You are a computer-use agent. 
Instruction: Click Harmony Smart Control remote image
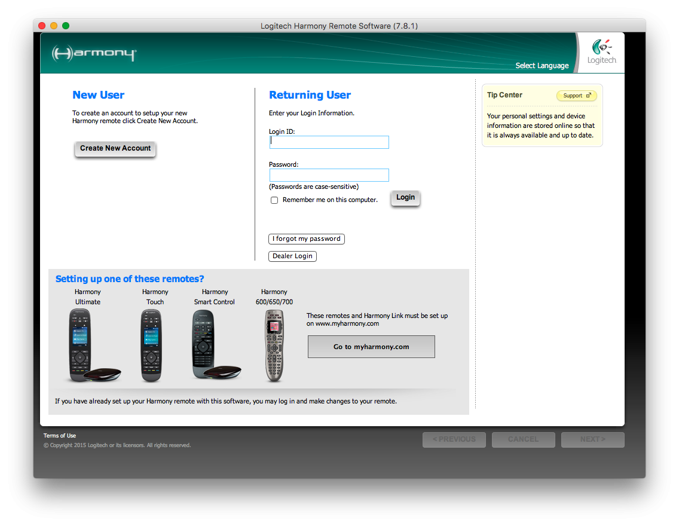pos(216,345)
